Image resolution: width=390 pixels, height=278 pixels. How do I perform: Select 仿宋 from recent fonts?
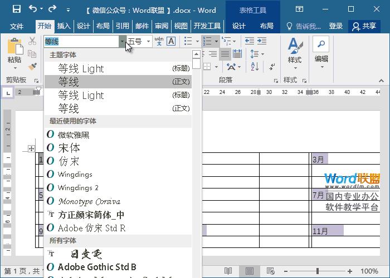(118, 161)
